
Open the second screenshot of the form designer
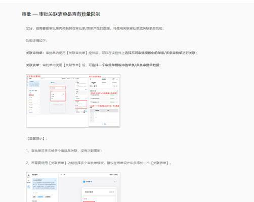coord(73,187)
